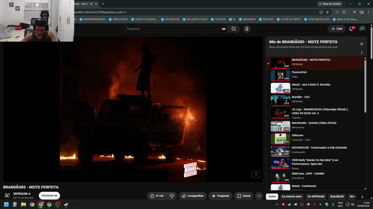
Task: Show hidden system tray icons
Action: (x=277, y=204)
